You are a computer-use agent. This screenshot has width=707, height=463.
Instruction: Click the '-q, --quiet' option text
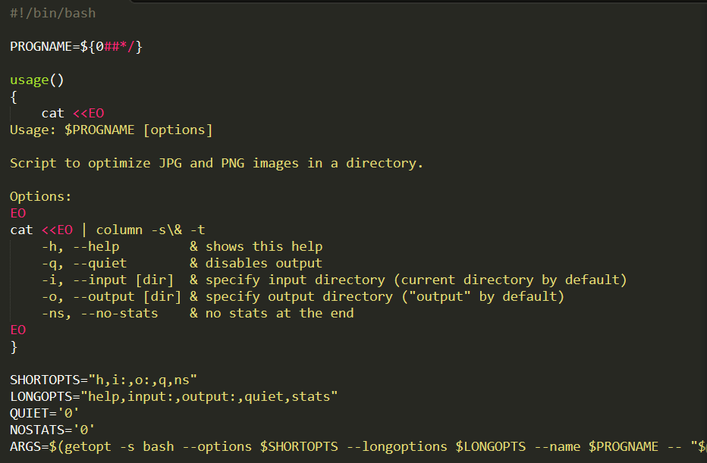[84, 263]
